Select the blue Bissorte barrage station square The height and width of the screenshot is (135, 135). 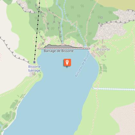pyautogui.click(x=34, y=62)
